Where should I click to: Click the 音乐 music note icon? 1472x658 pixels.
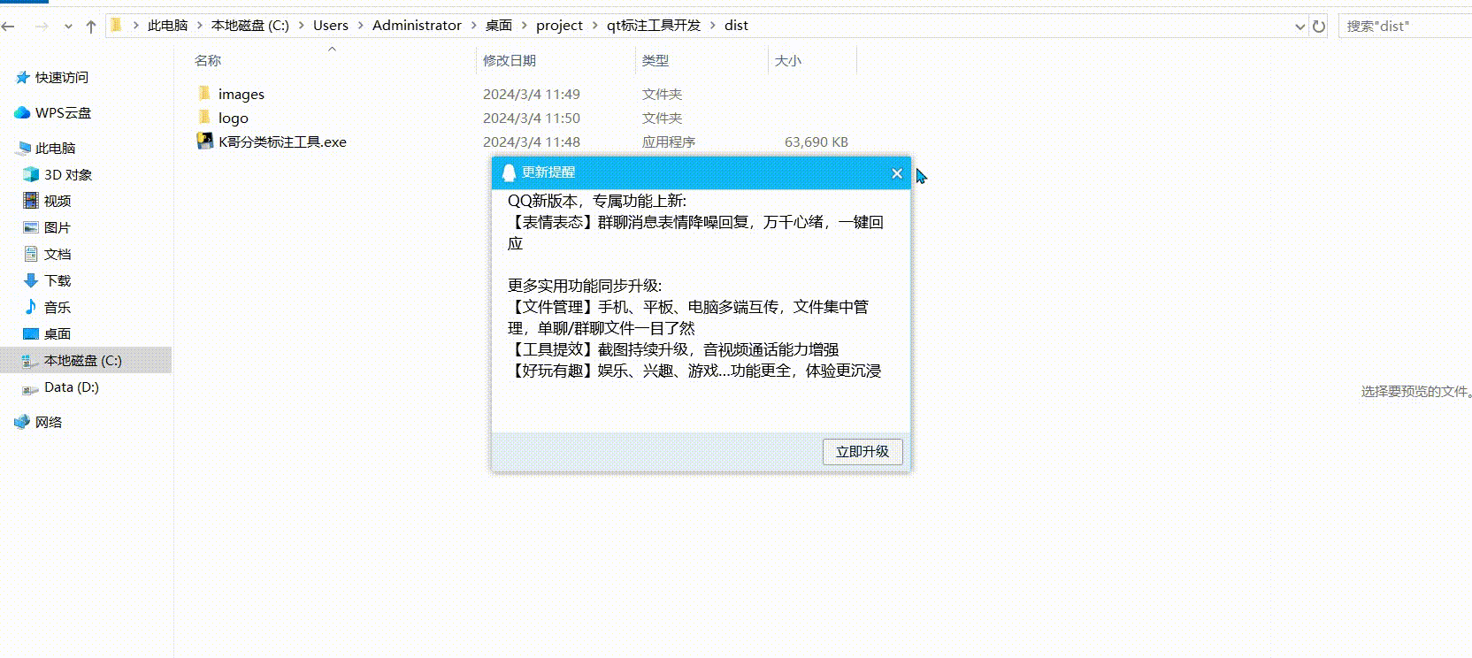(x=31, y=307)
